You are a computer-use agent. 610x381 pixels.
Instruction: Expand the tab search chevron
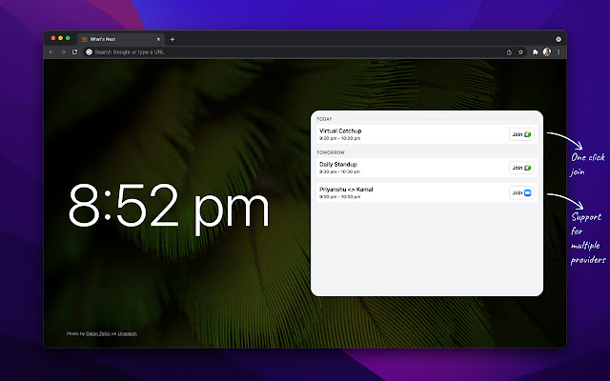tap(559, 39)
